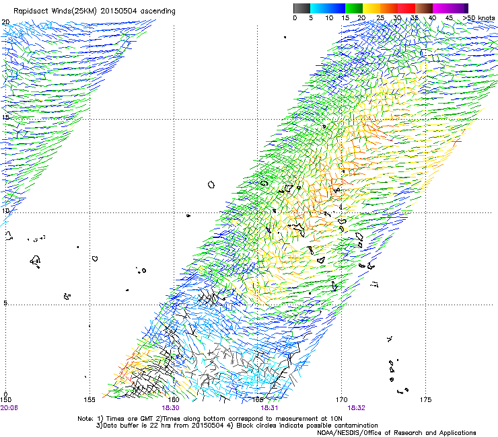Screen dimensions: 498x437
Task: Click the '35' legend label
Action: pyautogui.click(x=415, y=18)
